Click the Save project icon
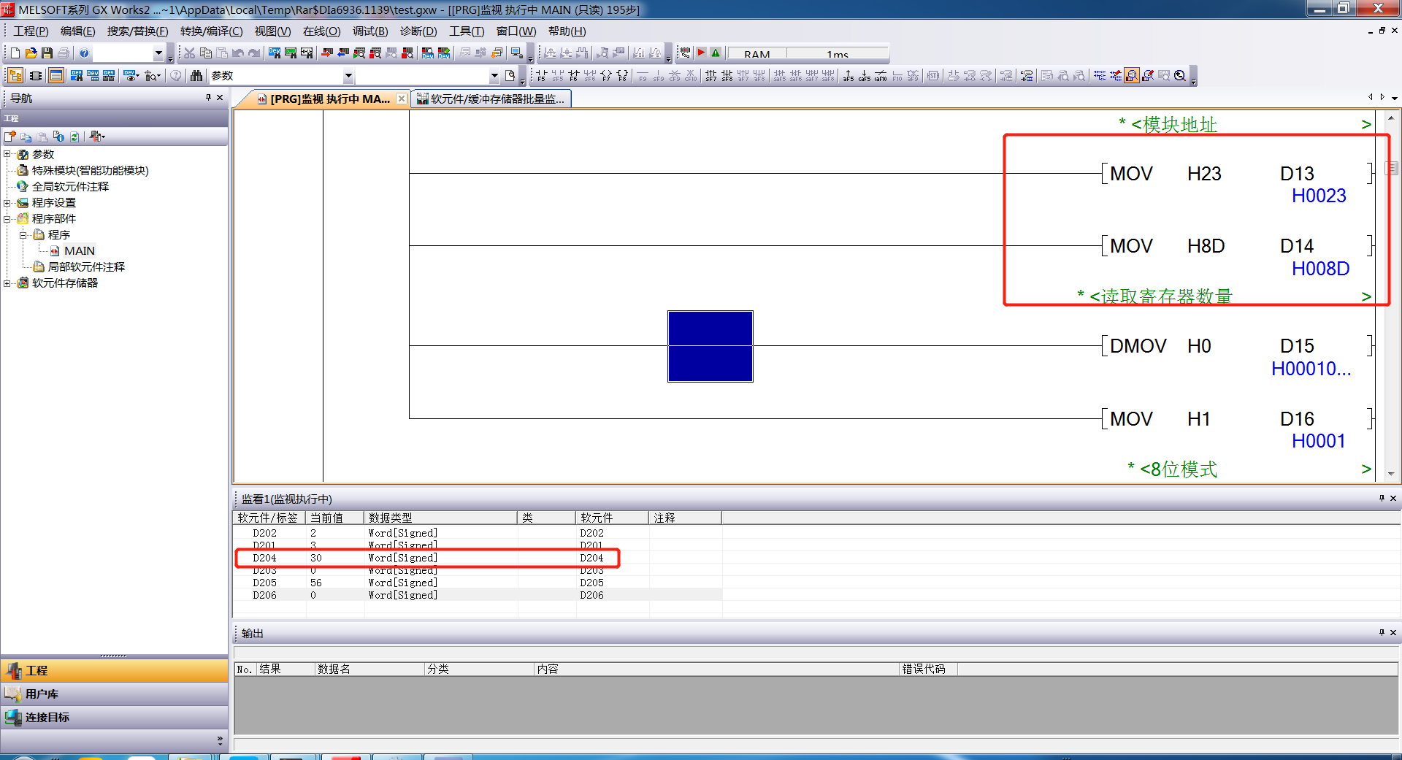Viewport: 1402px width, 760px height. click(47, 53)
